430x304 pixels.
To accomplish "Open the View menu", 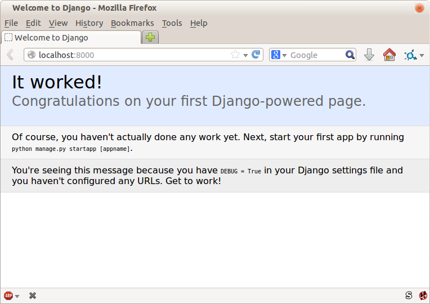I will click(59, 23).
